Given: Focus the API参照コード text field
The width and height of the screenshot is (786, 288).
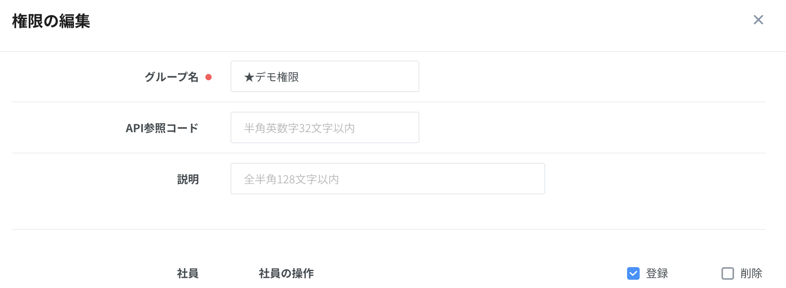Looking at the screenshot, I should pos(325,127).
